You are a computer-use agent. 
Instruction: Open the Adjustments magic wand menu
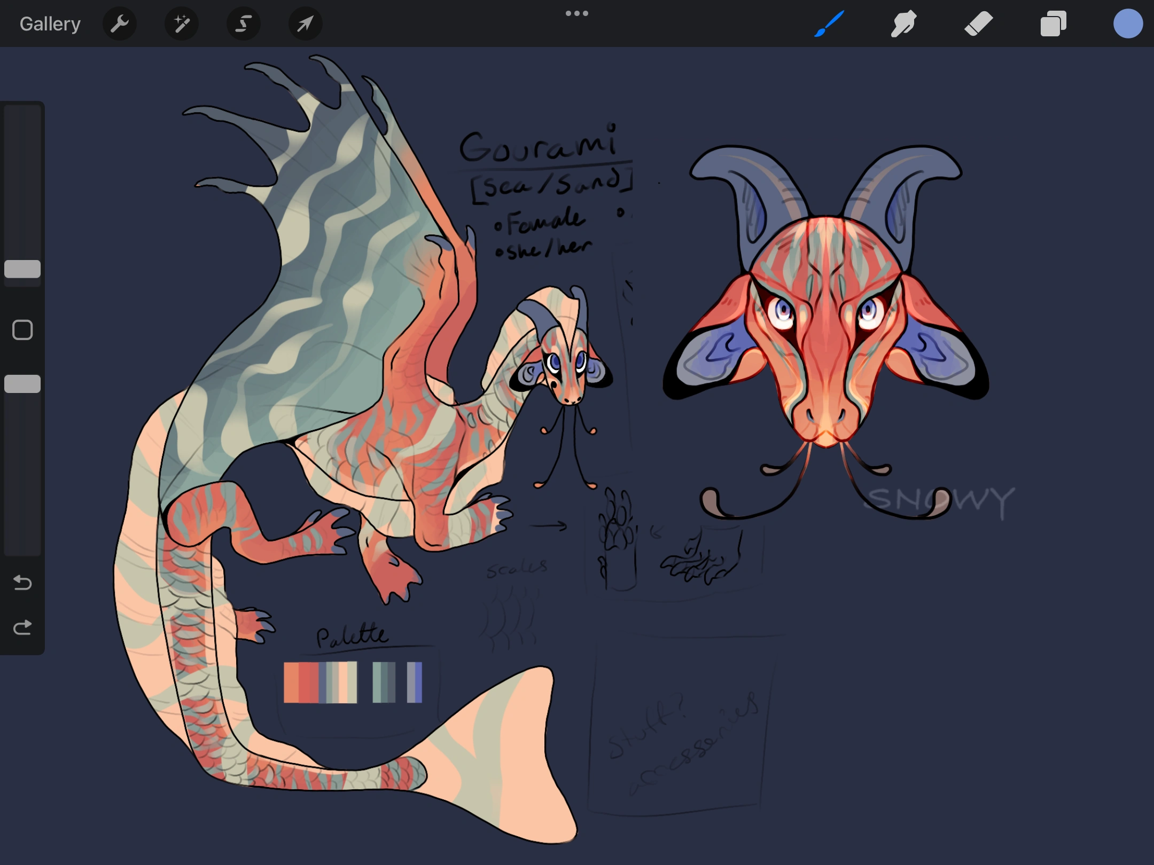click(x=182, y=23)
